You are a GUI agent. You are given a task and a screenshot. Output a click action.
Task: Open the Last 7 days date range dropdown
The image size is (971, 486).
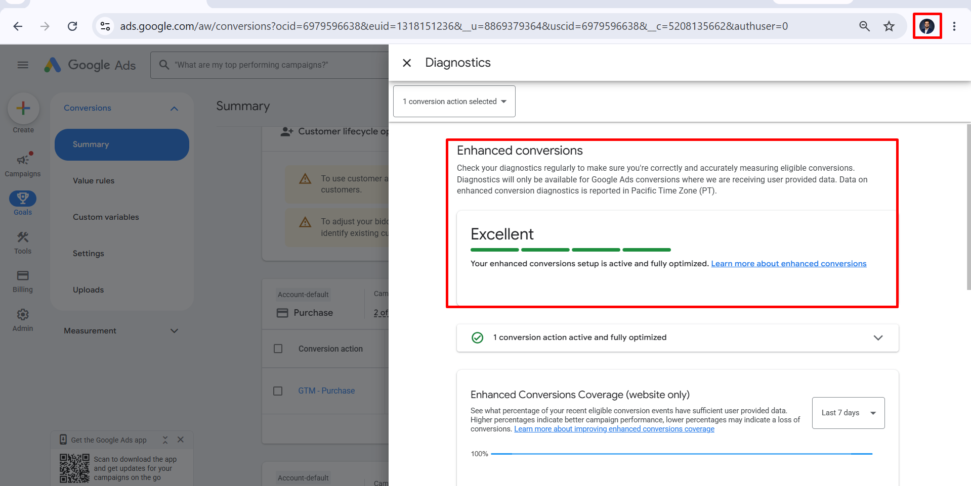pyautogui.click(x=849, y=413)
